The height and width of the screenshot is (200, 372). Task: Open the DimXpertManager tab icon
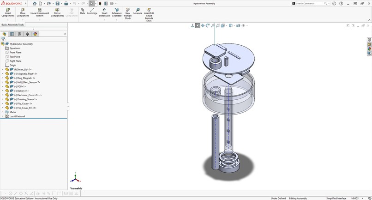(28, 34)
